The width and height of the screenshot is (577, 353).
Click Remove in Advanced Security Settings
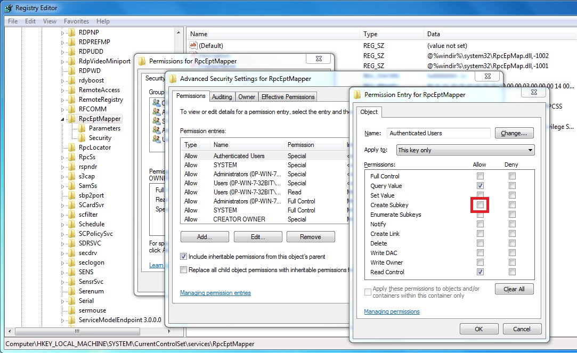311,237
